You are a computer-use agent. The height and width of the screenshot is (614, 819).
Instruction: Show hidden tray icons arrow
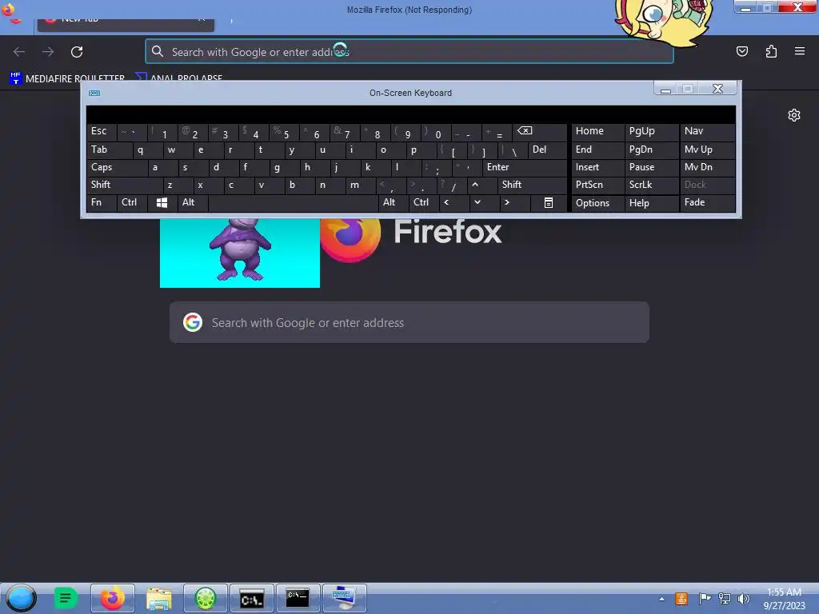point(661,599)
